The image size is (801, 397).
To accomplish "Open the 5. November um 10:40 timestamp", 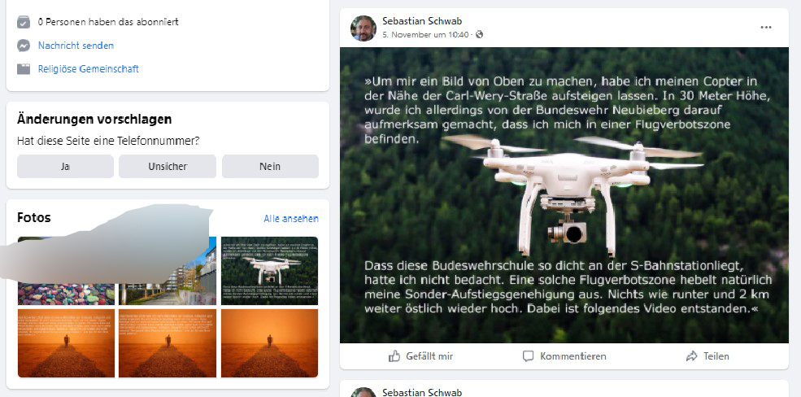I will coord(425,35).
